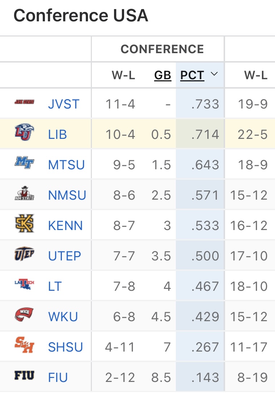This screenshot has height=404, width=275.
Task: Select the SHSU team link
Action: [x=65, y=348]
